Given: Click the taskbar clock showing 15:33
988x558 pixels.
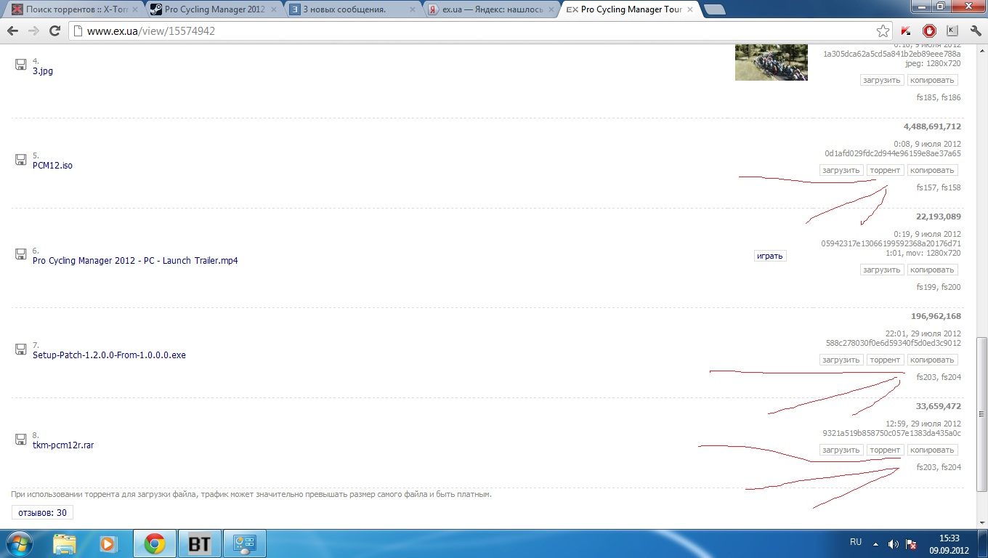Looking at the screenshot, I should click(949, 543).
